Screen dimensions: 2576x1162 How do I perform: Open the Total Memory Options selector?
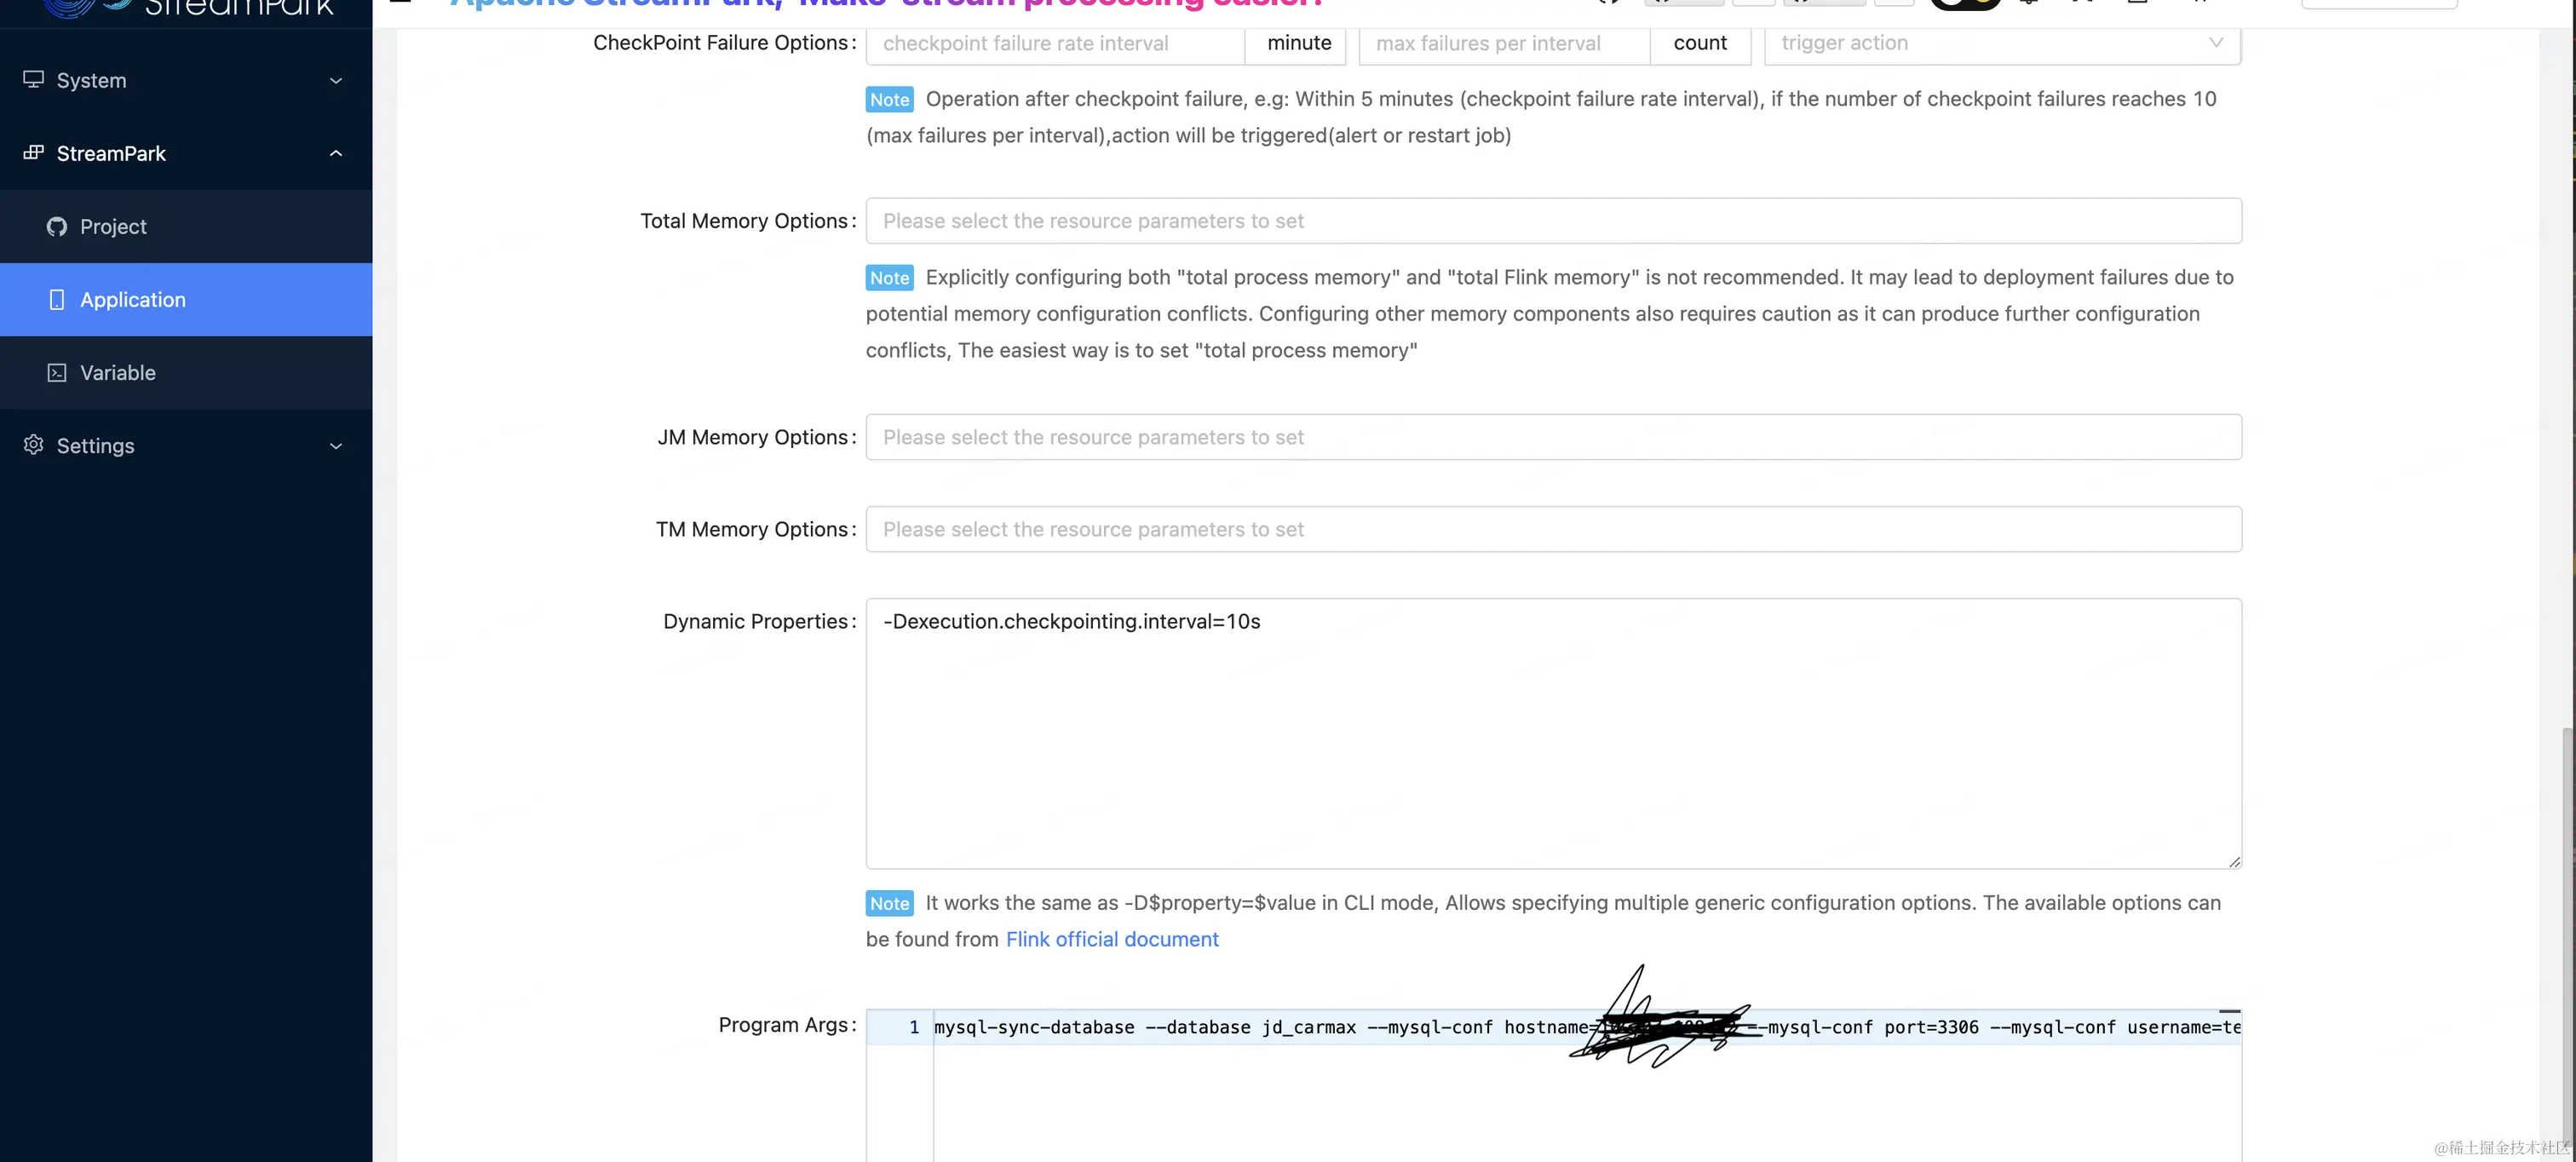pyautogui.click(x=1553, y=220)
